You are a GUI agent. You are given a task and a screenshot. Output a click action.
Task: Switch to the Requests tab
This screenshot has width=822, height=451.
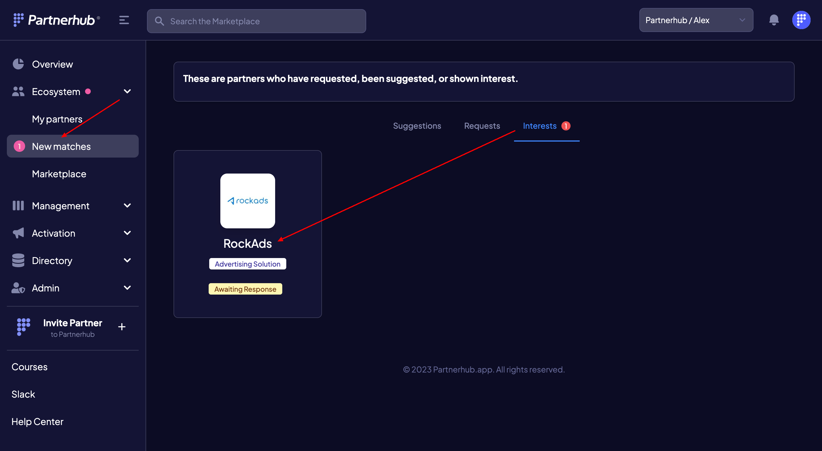[x=482, y=126]
